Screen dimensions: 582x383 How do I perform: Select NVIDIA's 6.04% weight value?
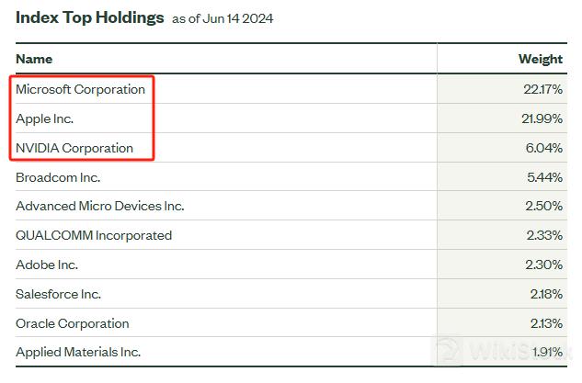[x=544, y=148]
